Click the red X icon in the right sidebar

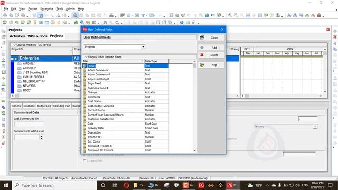(x=335, y=37)
